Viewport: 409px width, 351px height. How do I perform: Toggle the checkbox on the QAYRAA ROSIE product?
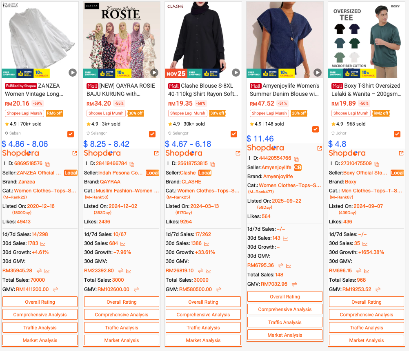(152, 134)
